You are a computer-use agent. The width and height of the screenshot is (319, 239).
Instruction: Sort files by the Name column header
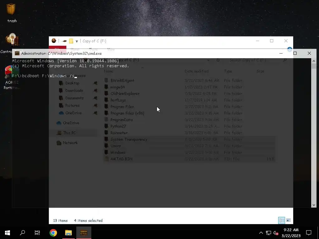point(109,71)
